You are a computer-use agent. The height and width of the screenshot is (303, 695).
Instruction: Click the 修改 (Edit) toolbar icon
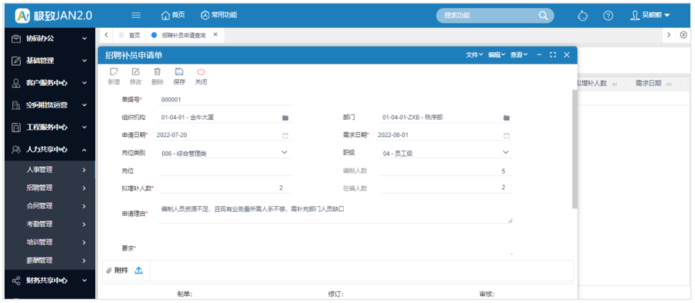[x=136, y=72]
